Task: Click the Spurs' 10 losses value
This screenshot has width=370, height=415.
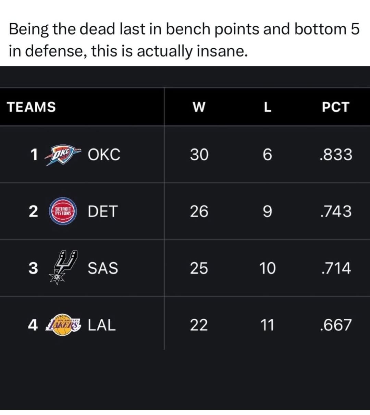Action: coord(267,268)
